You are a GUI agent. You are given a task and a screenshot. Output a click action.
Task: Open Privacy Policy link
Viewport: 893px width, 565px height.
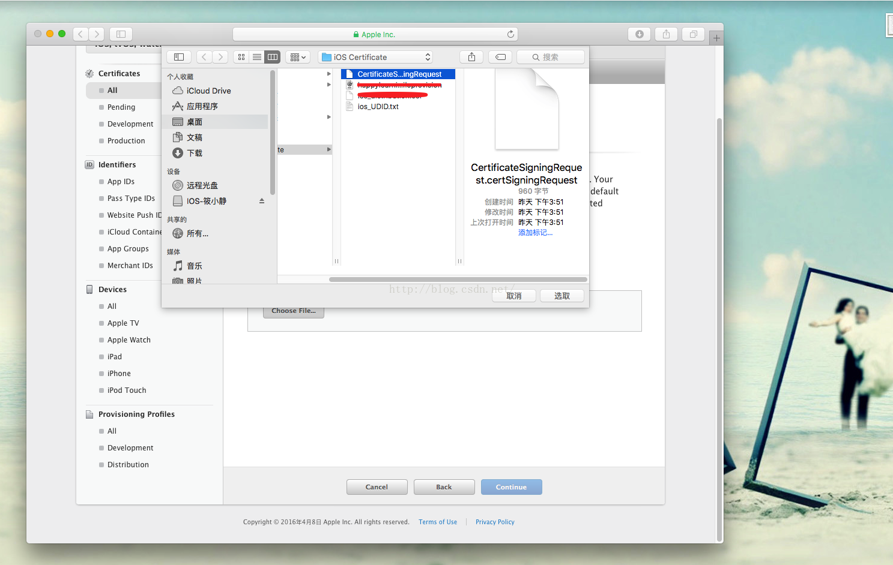tap(495, 522)
